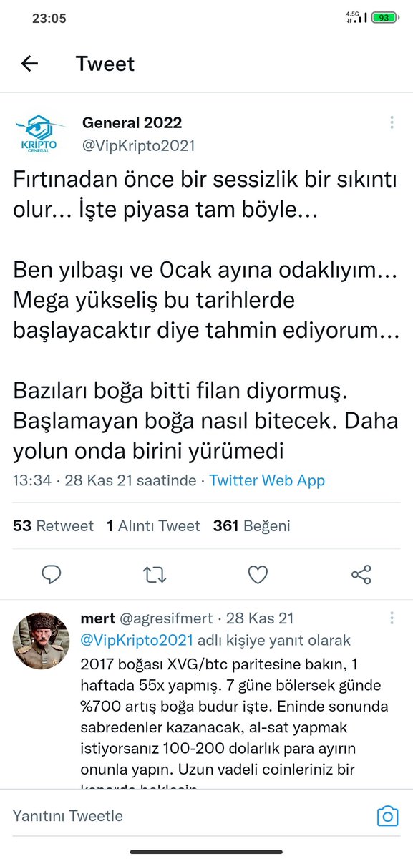The width and height of the screenshot is (413, 859).
Task: Open mert's reply three-dot menu
Action: click(392, 618)
